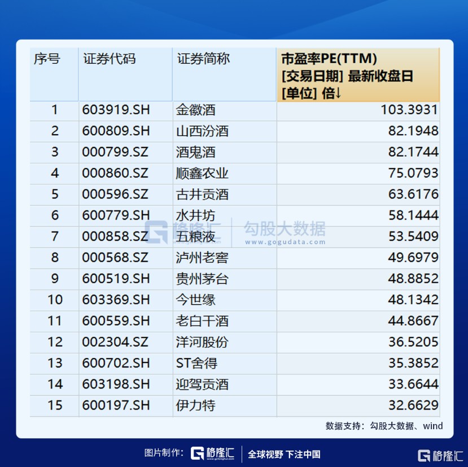Click PE value 35.3852
The width and height of the screenshot is (468, 467).
[413, 363]
